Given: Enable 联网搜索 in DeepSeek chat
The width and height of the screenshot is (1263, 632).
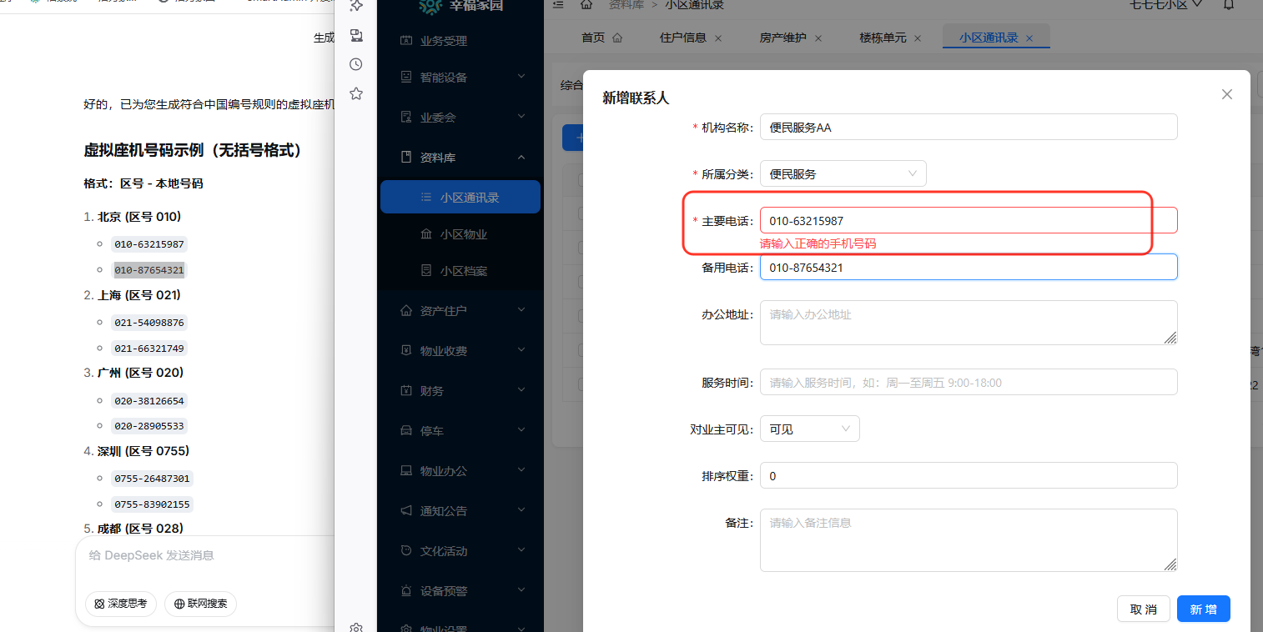Looking at the screenshot, I should point(200,604).
